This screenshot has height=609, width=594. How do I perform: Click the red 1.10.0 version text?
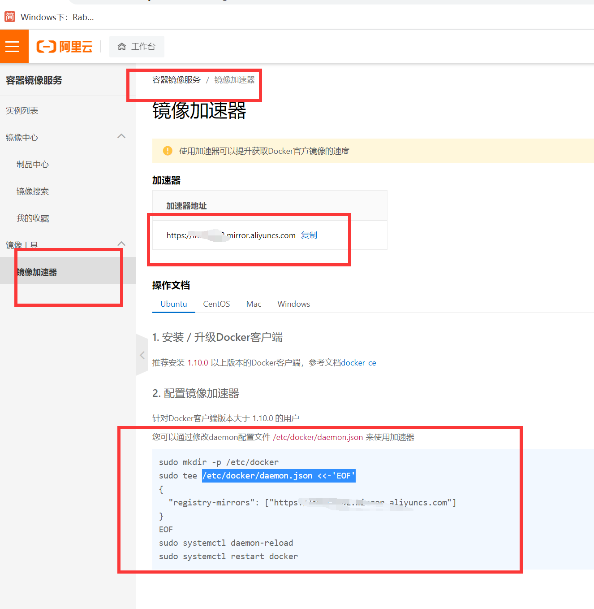(x=198, y=363)
